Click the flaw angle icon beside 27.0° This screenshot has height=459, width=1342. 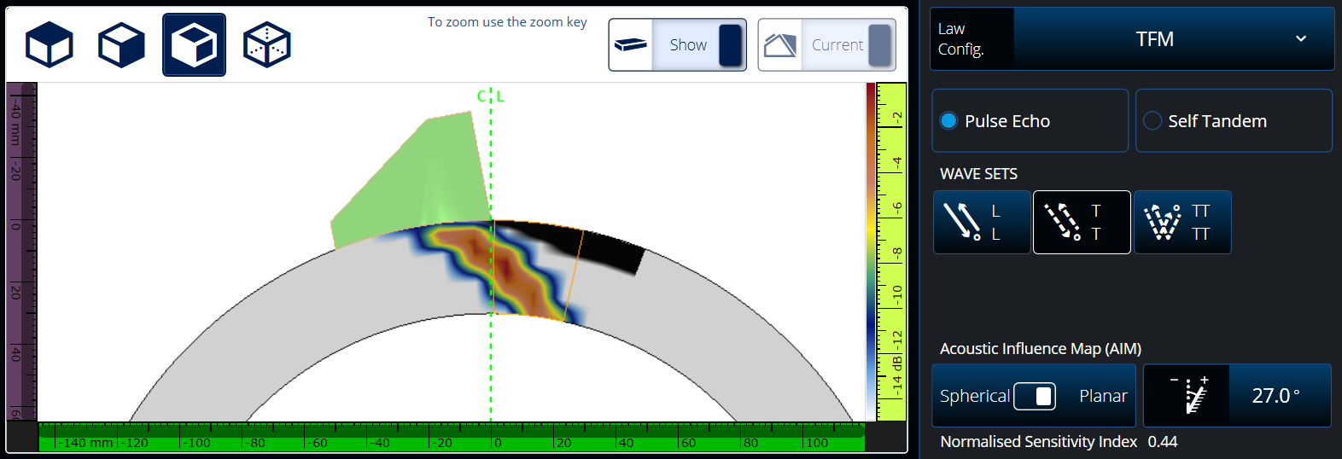[1187, 396]
